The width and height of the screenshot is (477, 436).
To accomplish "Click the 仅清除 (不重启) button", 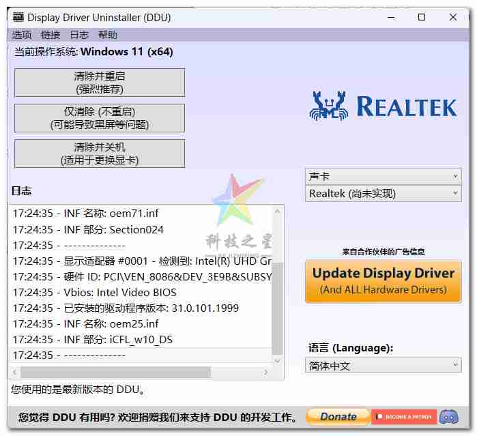I will point(100,118).
